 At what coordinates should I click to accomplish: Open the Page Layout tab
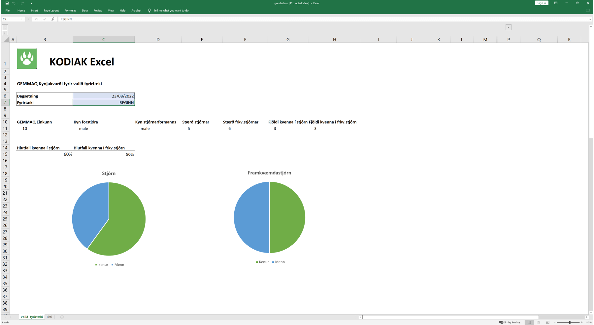coord(51,11)
